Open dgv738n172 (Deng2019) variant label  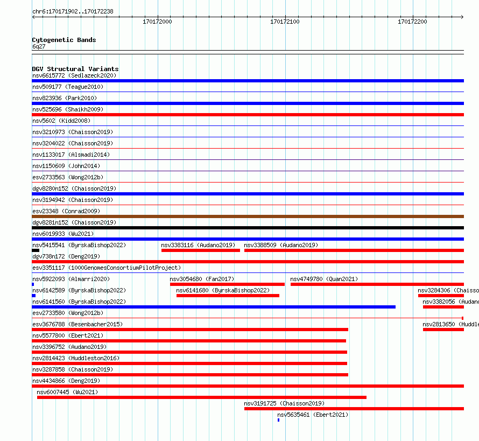[x=66, y=256]
